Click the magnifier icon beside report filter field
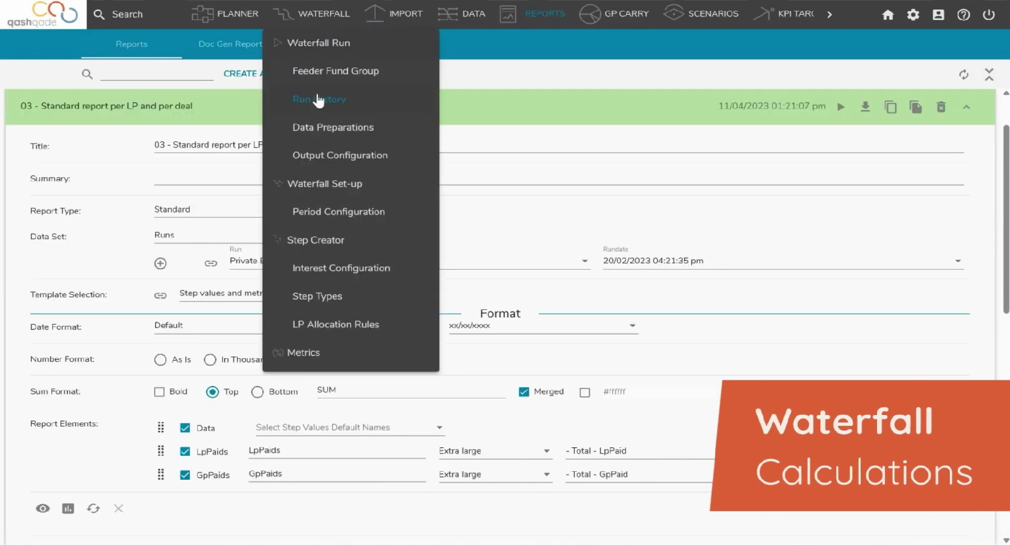The image size is (1010, 545). [x=87, y=74]
